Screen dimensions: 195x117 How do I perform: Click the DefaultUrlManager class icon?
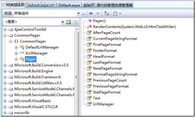tap(22, 47)
